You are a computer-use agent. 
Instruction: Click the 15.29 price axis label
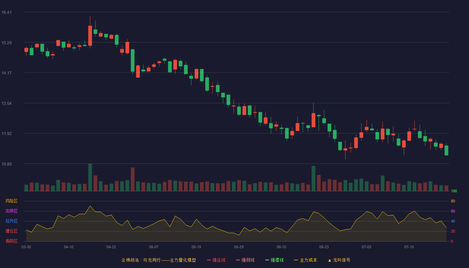(6, 43)
